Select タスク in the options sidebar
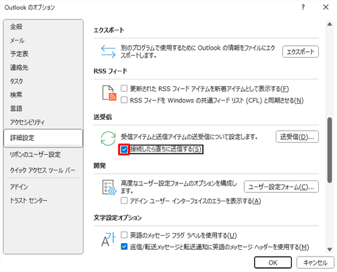This screenshot has height=272, width=337. [x=43, y=81]
